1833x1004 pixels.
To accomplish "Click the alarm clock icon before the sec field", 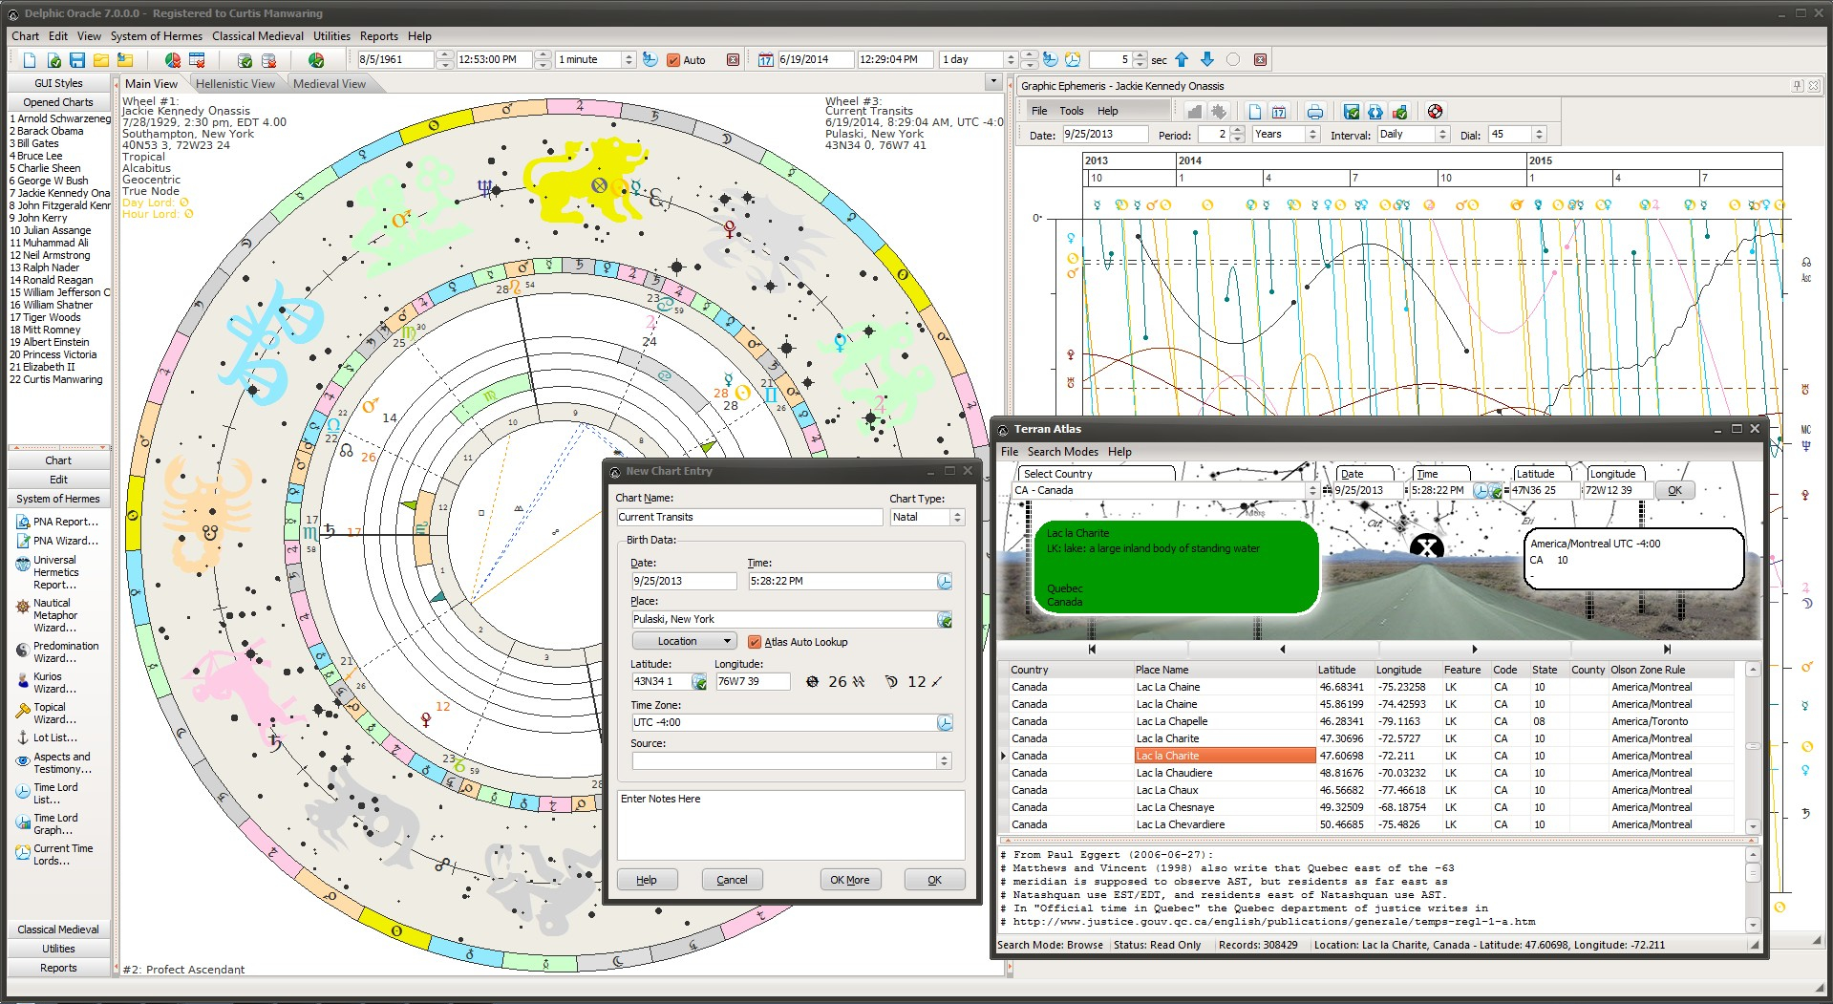I will click(x=1073, y=59).
